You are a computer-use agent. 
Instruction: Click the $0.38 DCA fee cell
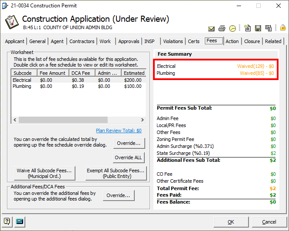tap(78, 80)
